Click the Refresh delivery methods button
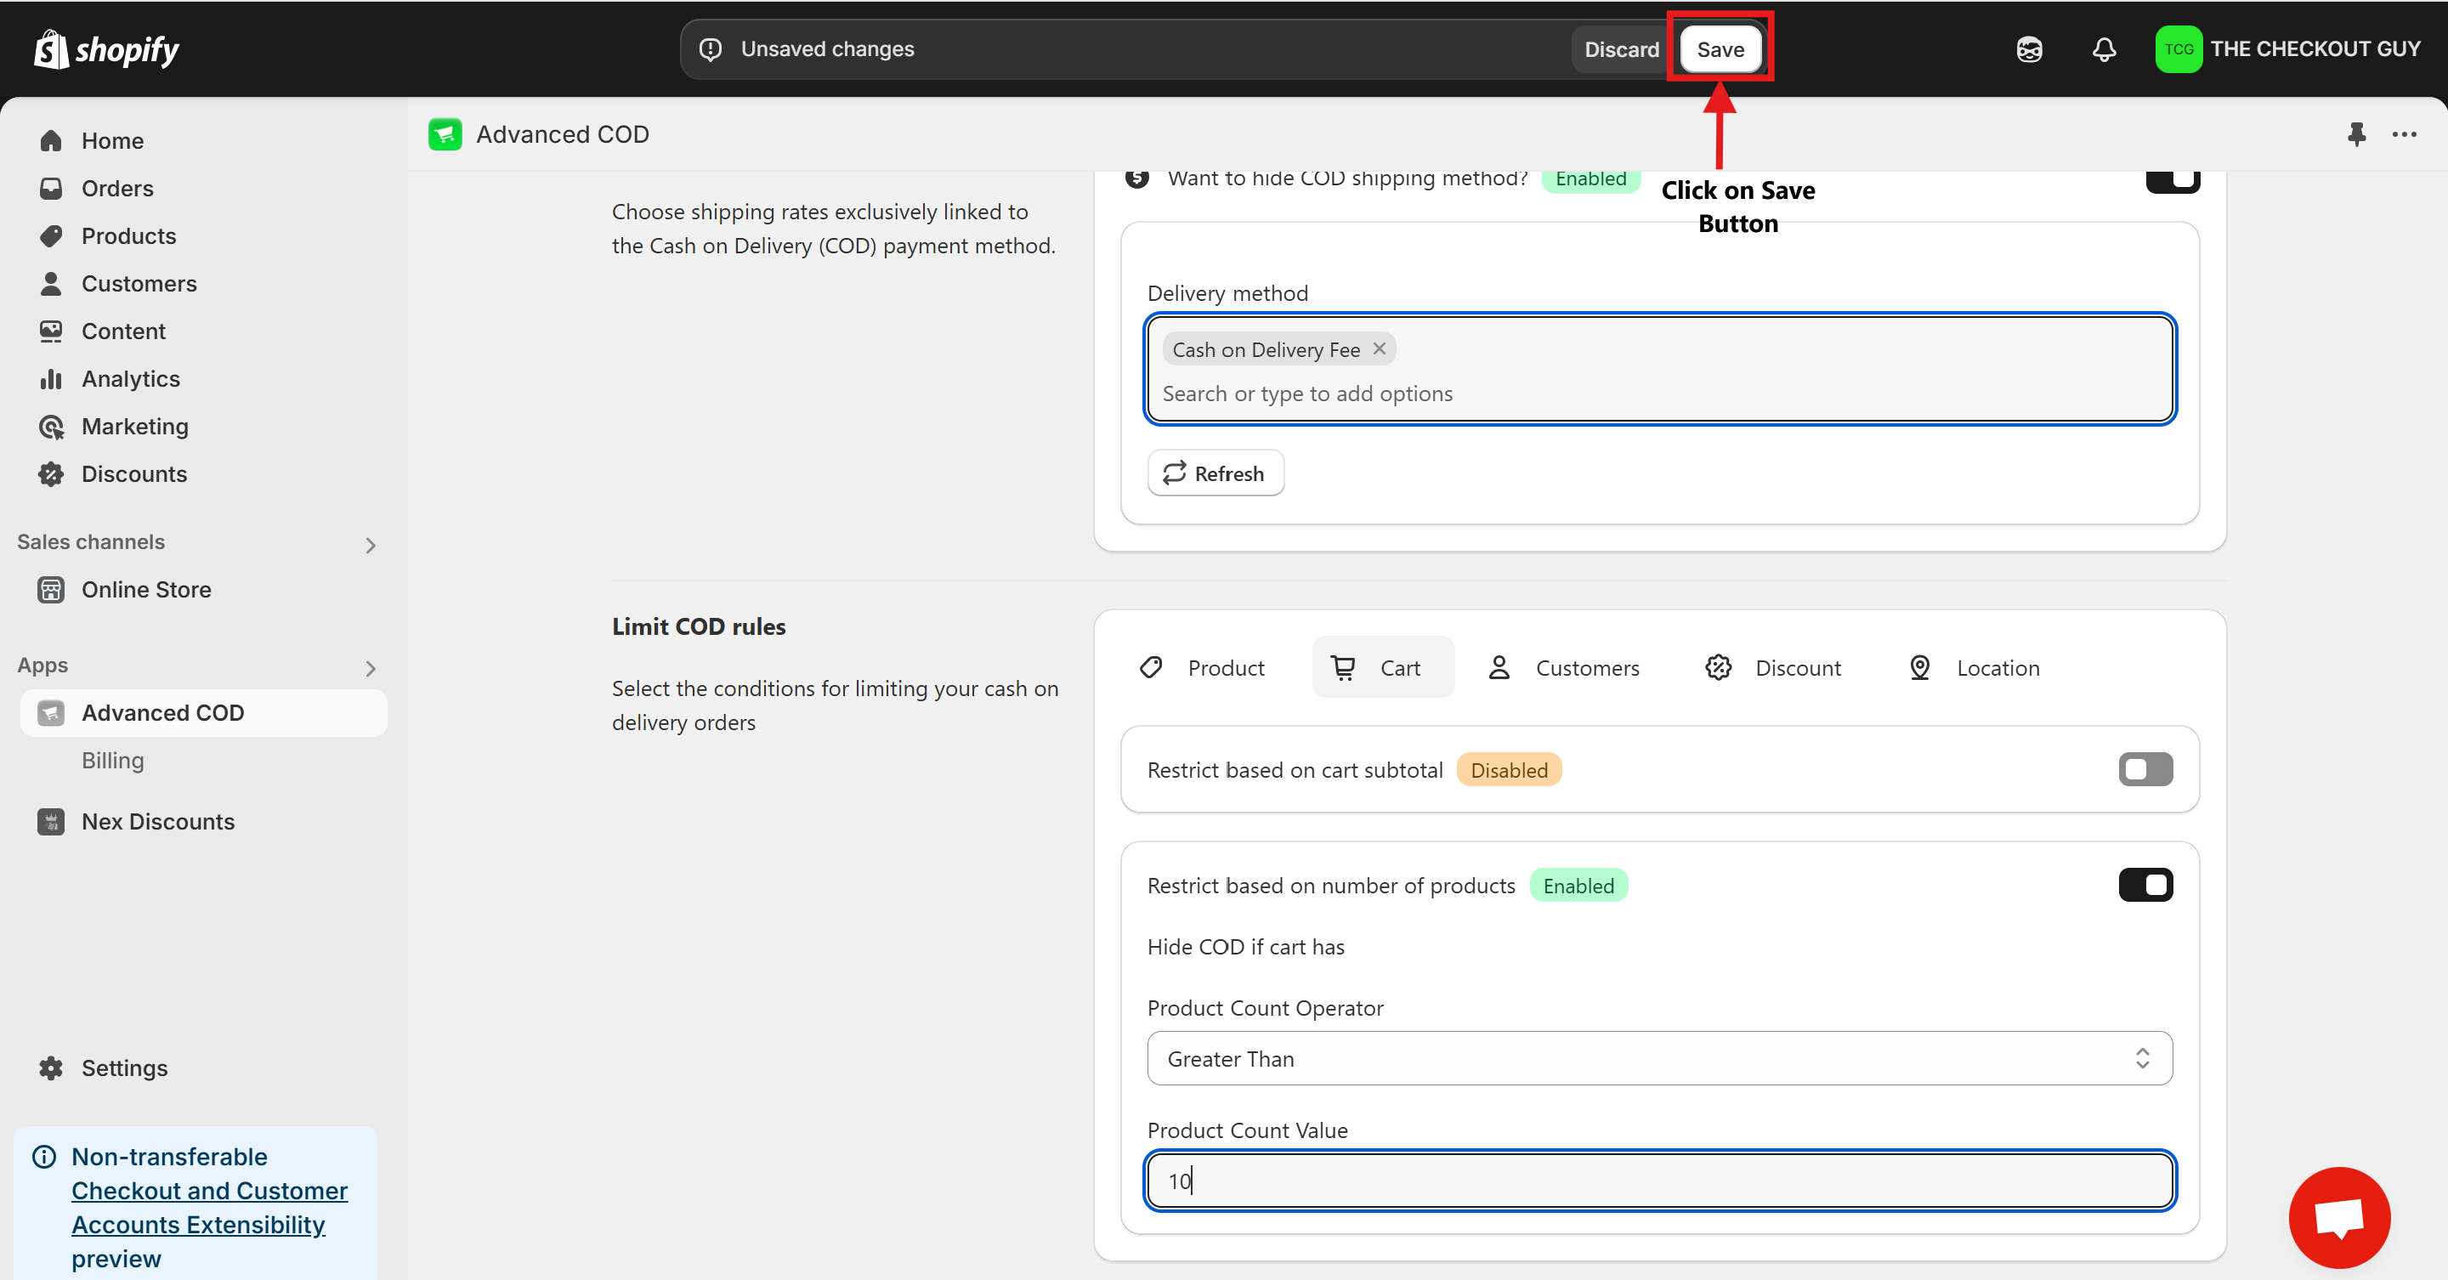 [1215, 473]
